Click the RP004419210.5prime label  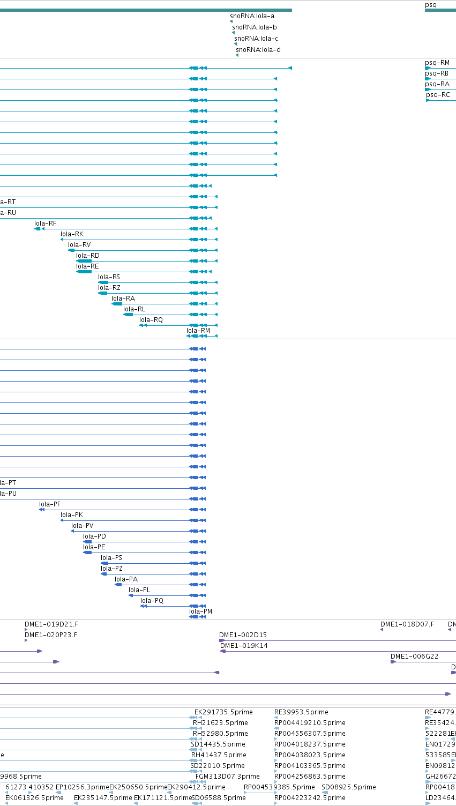tap(310, 723)
